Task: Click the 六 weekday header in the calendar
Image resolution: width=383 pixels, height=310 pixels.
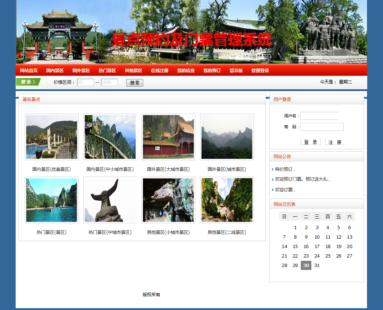Action: 349,216
